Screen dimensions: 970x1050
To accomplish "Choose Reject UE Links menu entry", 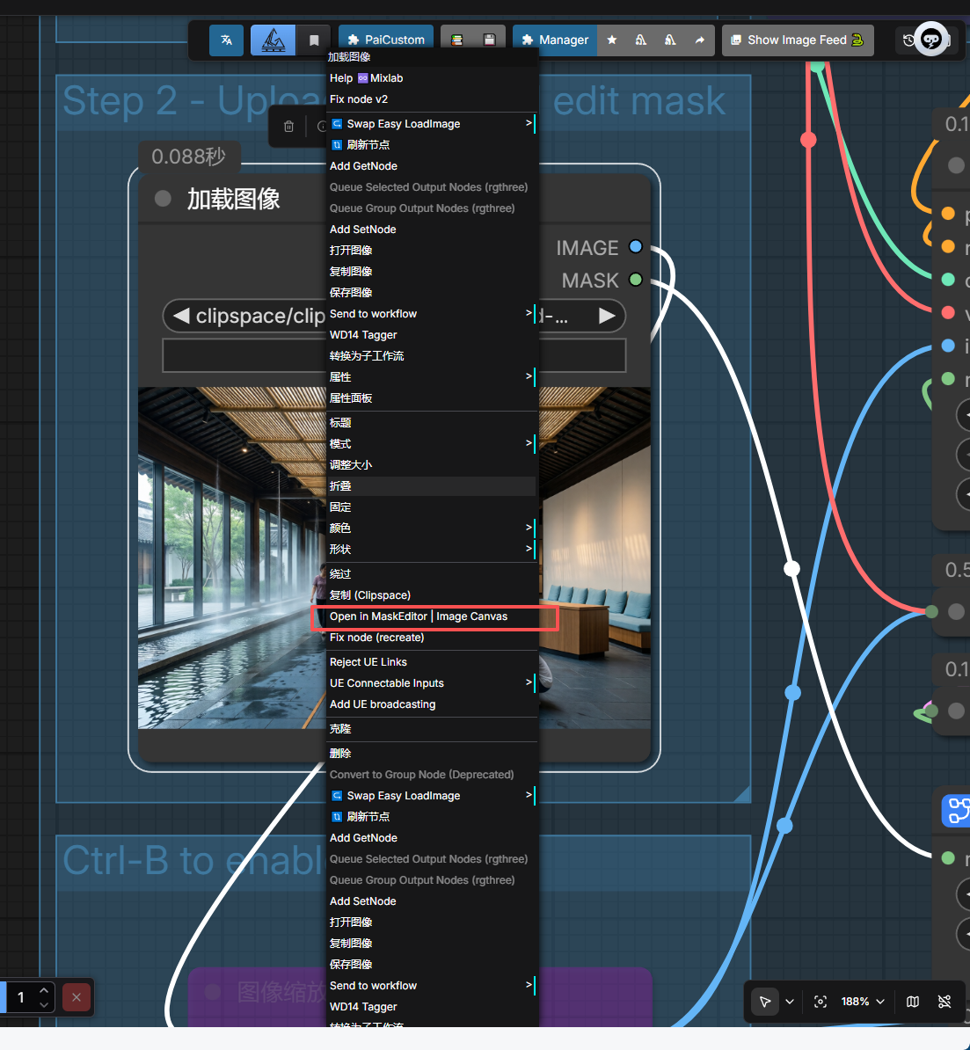I will pos(432,661).
